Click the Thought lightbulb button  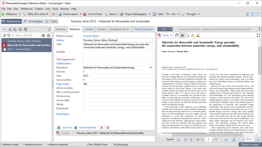[x=189, y=14]
